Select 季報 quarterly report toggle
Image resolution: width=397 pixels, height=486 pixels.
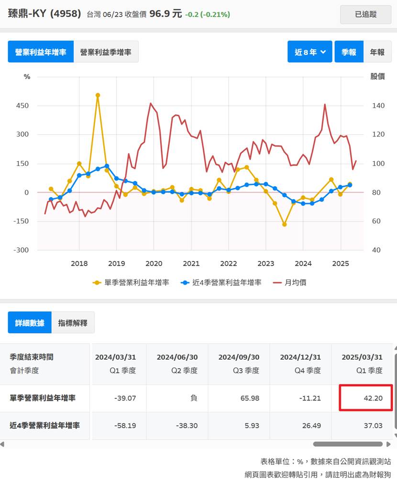[x=349, y=52]
